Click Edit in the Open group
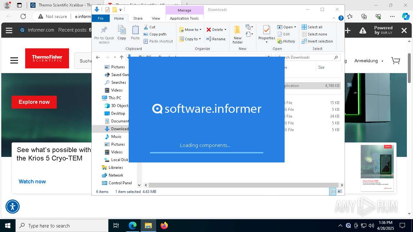 click(283, 34)
